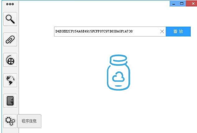Select the globe browser icon
This screenshot has width=197, height=133.
point(10,80)
